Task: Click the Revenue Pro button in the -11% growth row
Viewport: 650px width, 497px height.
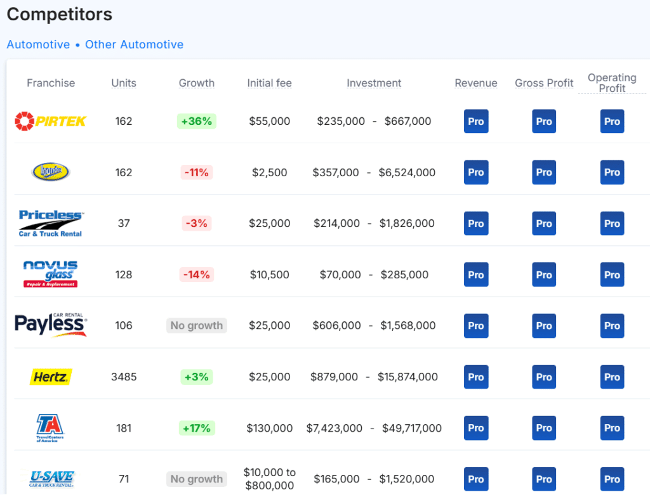Action: click(x=476, y=172)
